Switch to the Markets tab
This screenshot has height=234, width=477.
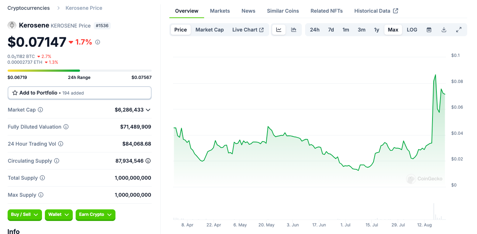220,11
